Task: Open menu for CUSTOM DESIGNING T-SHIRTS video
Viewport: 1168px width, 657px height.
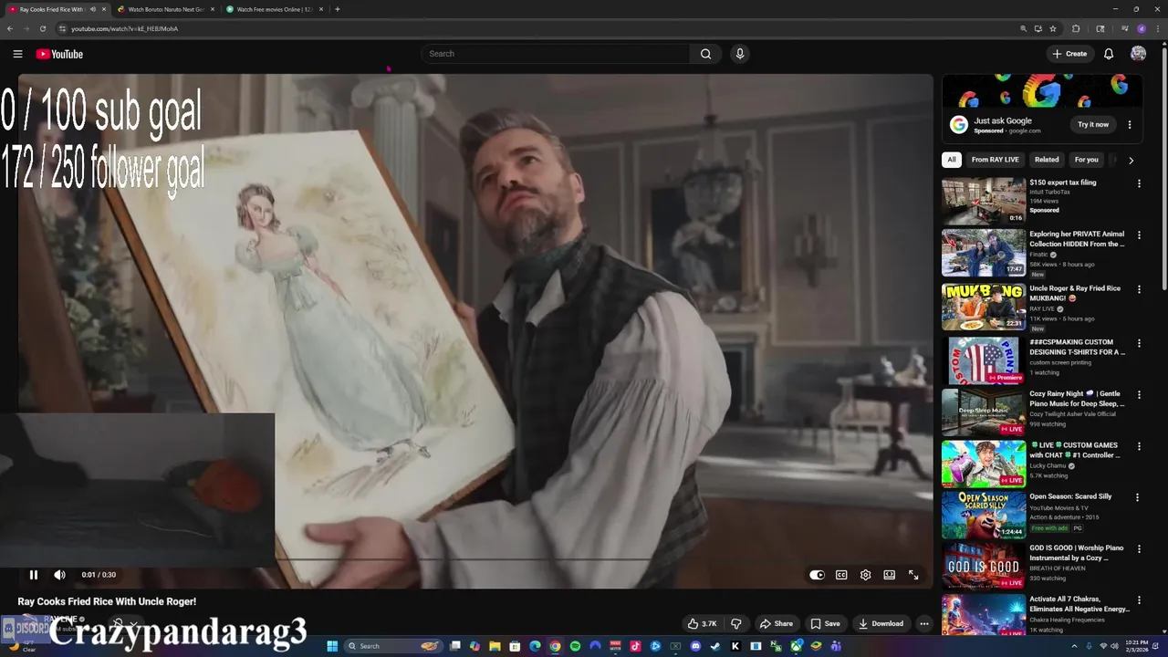Action: point(1139,343)
